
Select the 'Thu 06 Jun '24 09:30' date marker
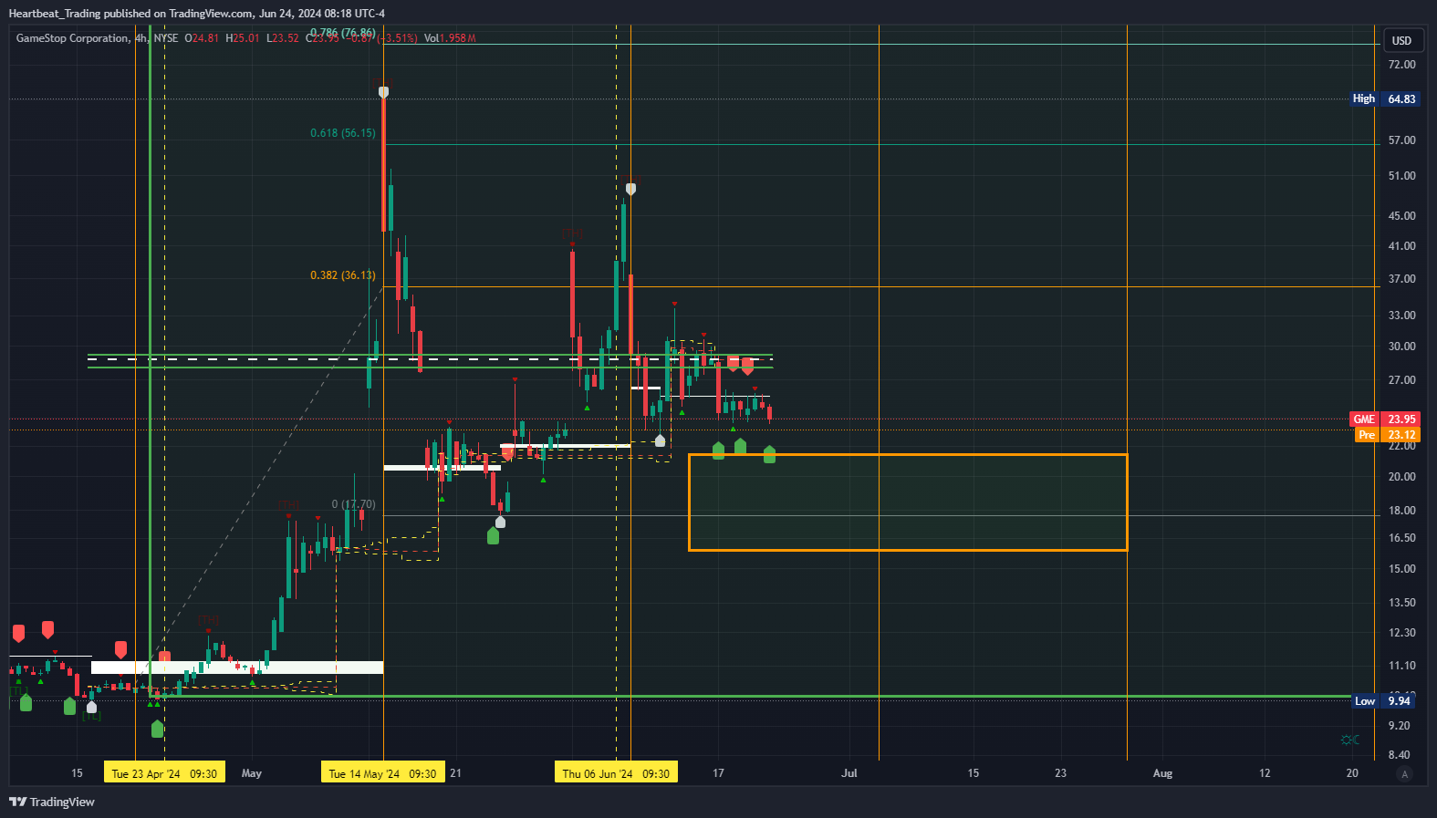click(616, 773)
